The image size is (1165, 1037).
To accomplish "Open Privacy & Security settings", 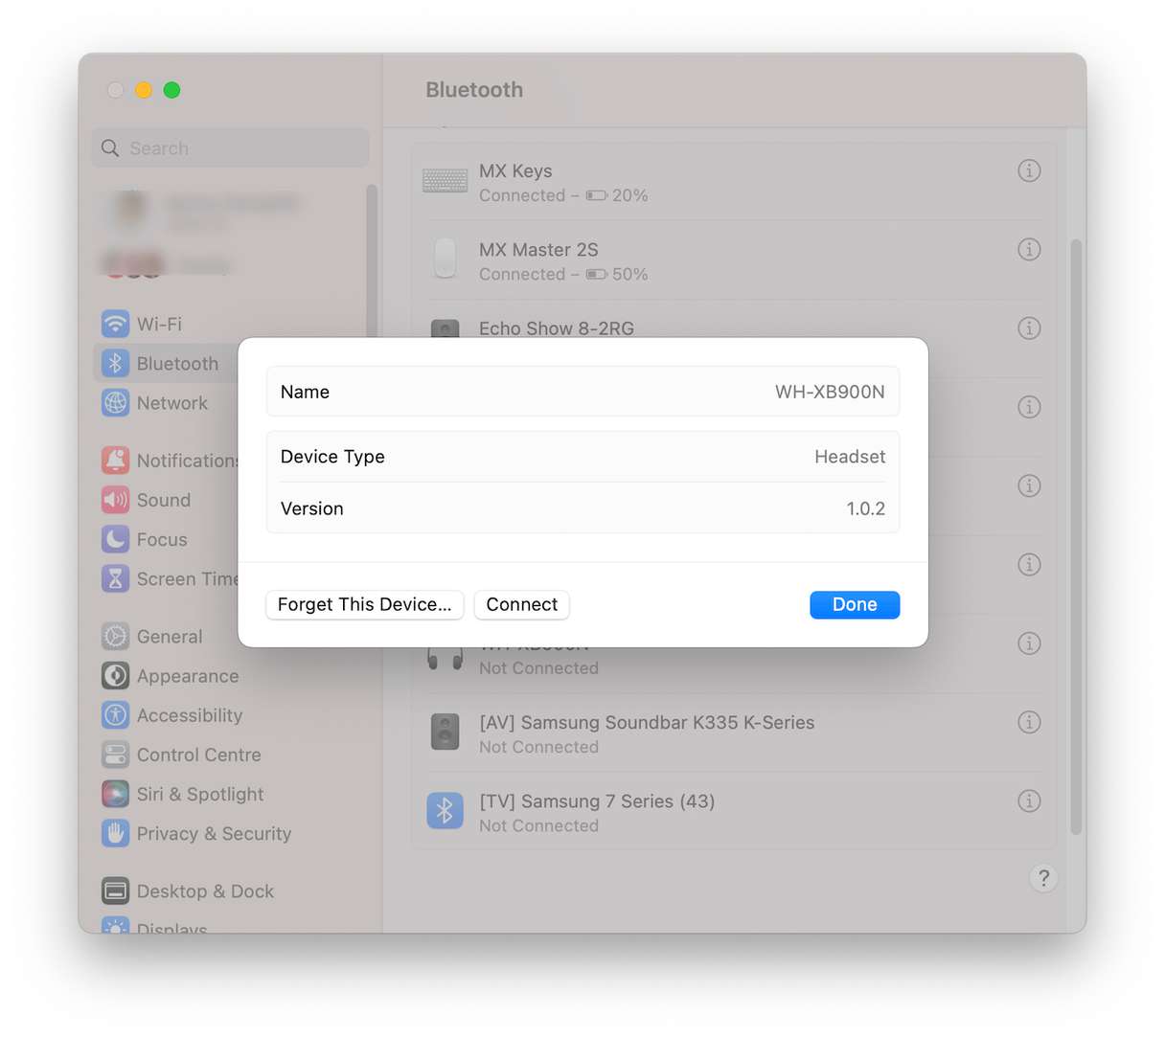I will pos(196,834).
